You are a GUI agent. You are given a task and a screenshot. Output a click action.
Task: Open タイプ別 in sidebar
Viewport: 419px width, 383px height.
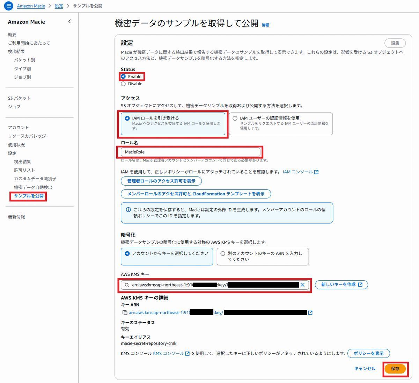(22, 68)
